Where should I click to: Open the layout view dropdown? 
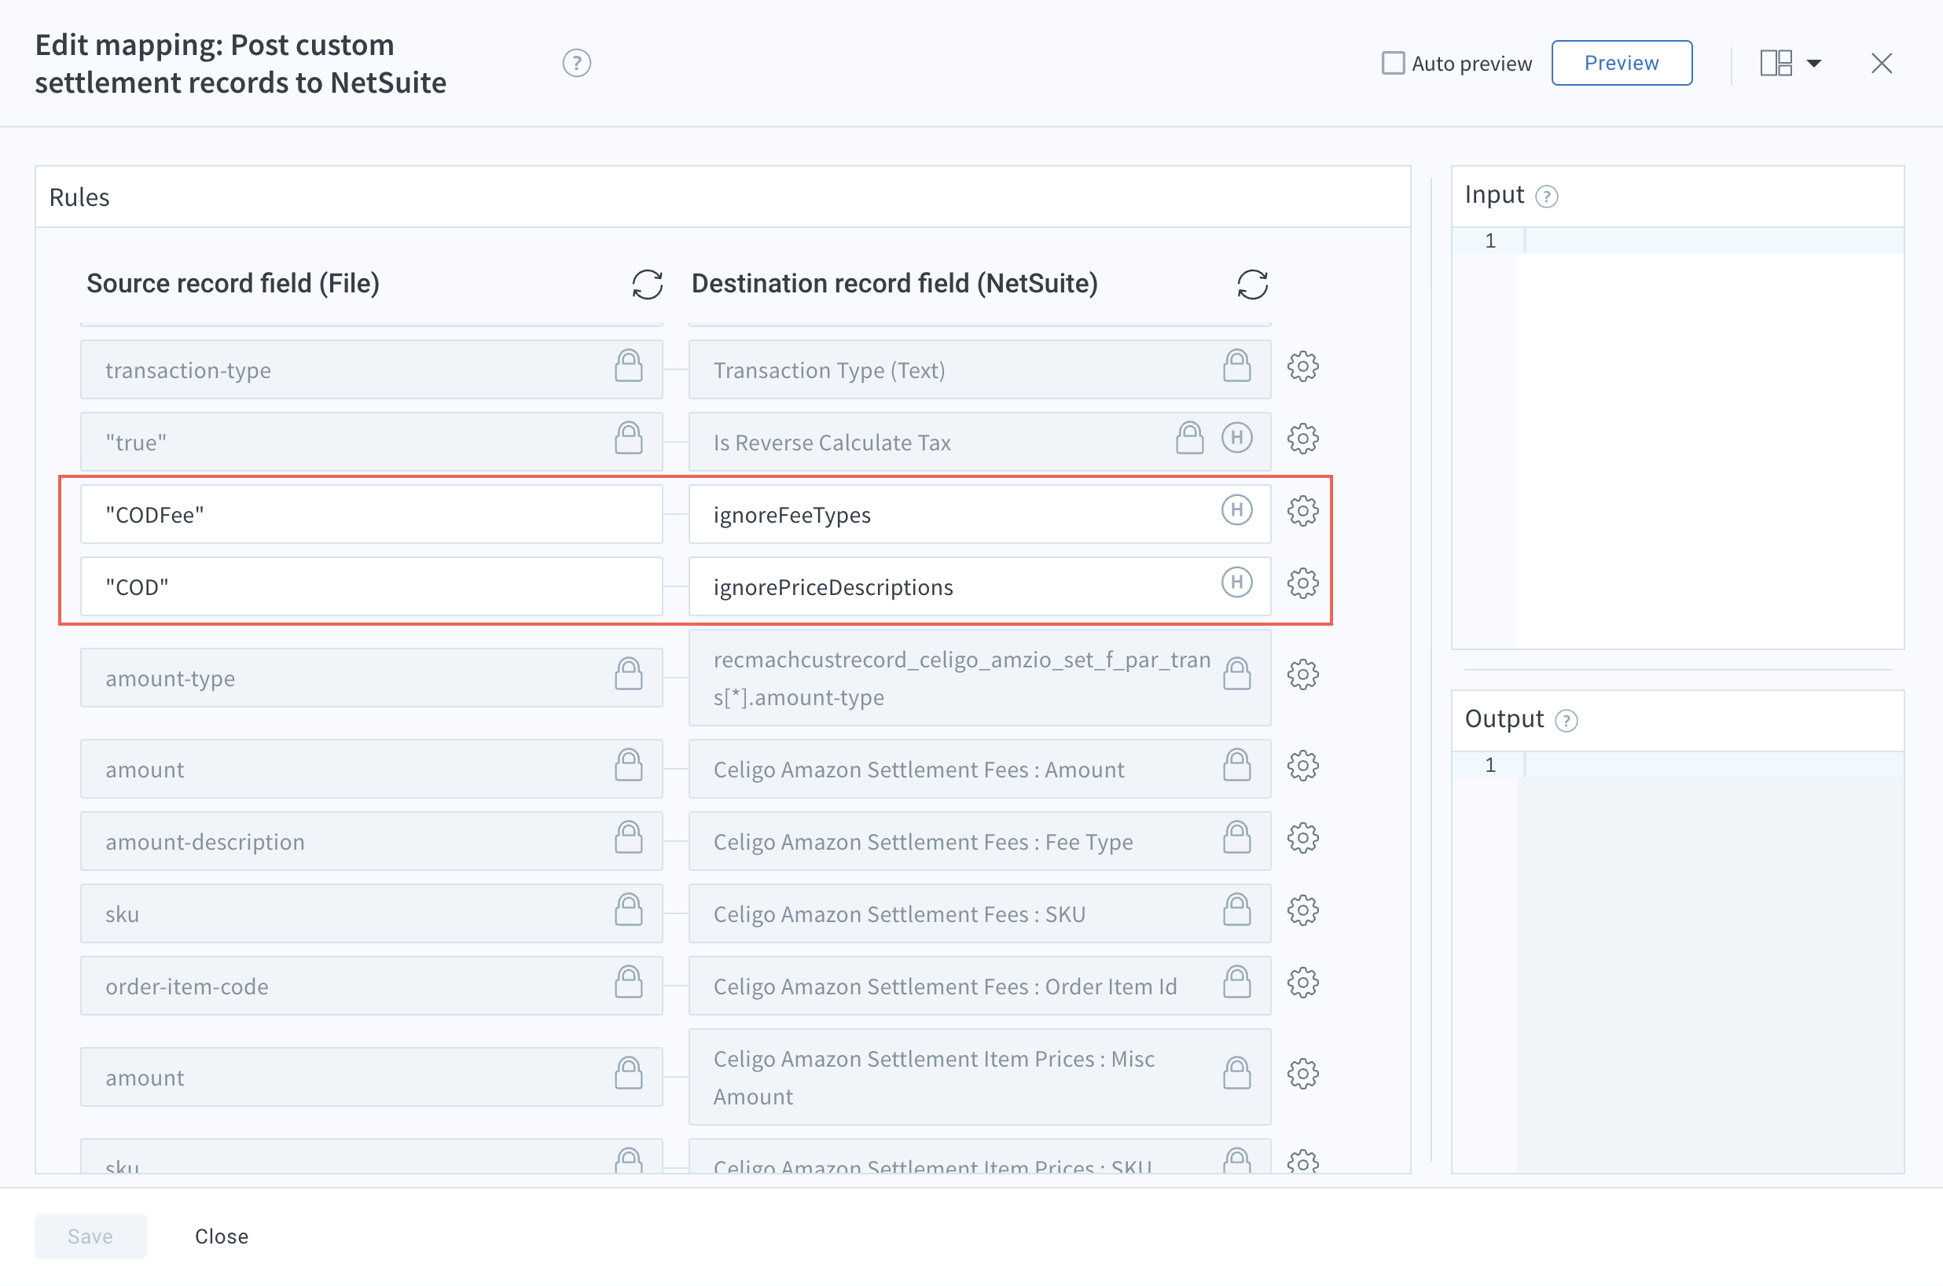tap(1791, 63)
